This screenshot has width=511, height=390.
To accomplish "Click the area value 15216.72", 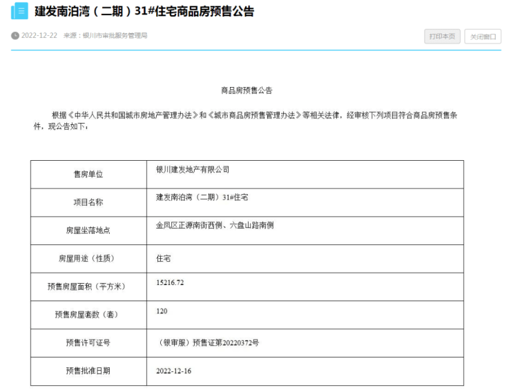I will (170, 282).
